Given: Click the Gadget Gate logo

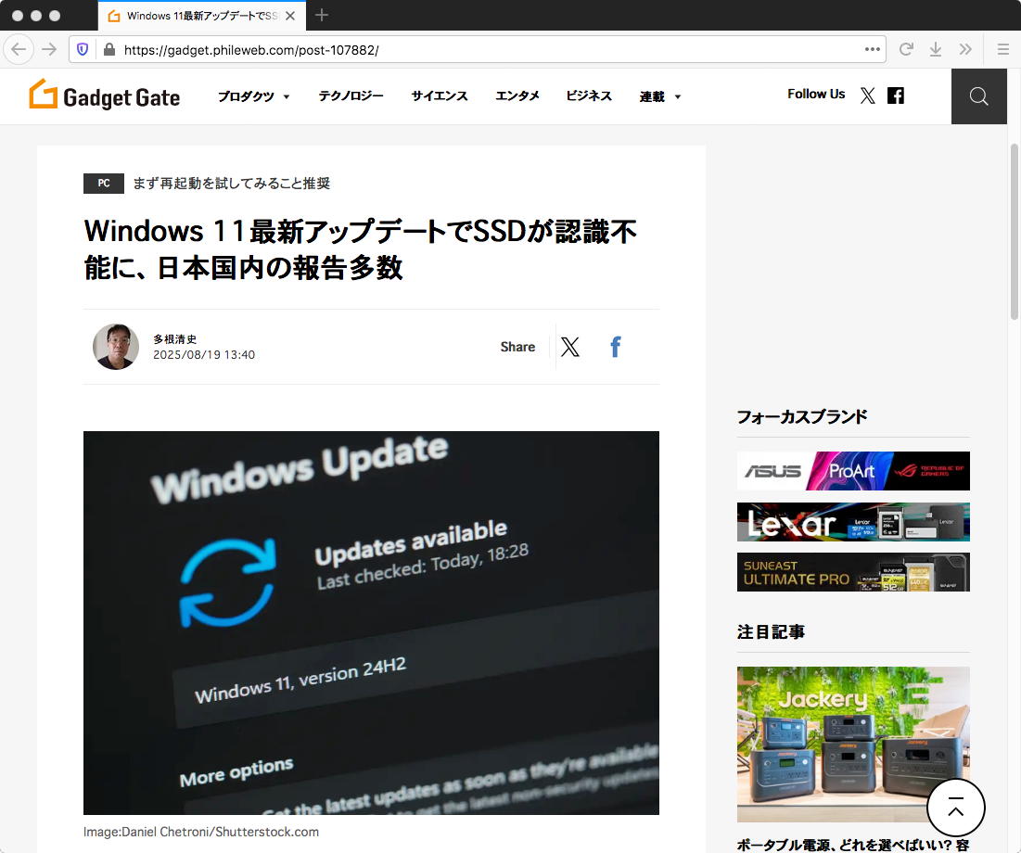Looking at the screenshot, I should 104,95.
